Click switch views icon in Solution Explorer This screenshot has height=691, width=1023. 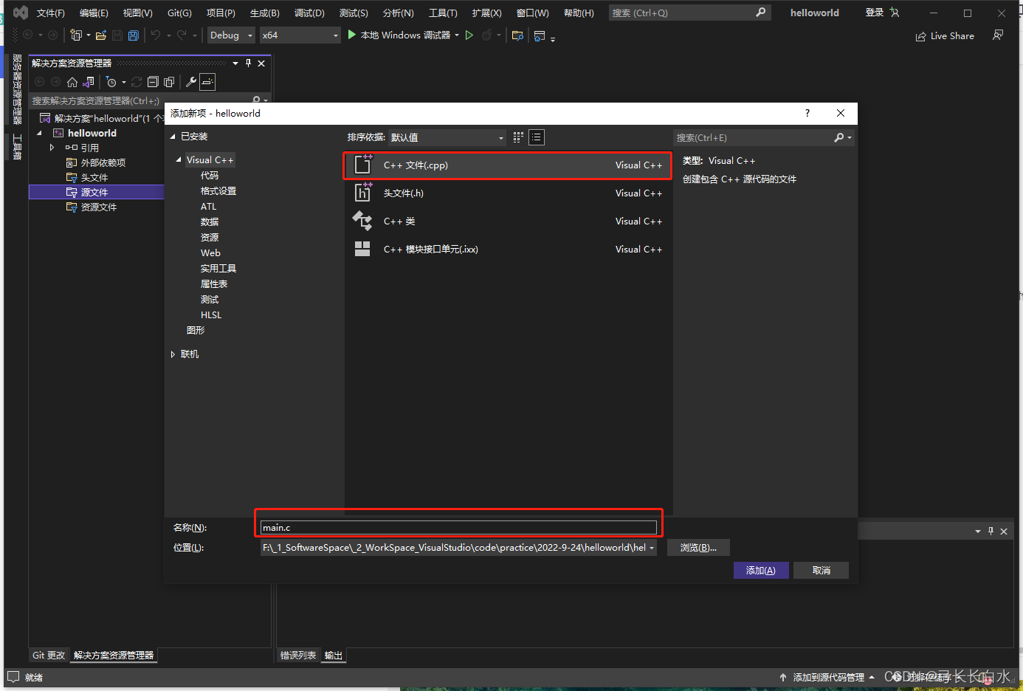click(89, 82)
